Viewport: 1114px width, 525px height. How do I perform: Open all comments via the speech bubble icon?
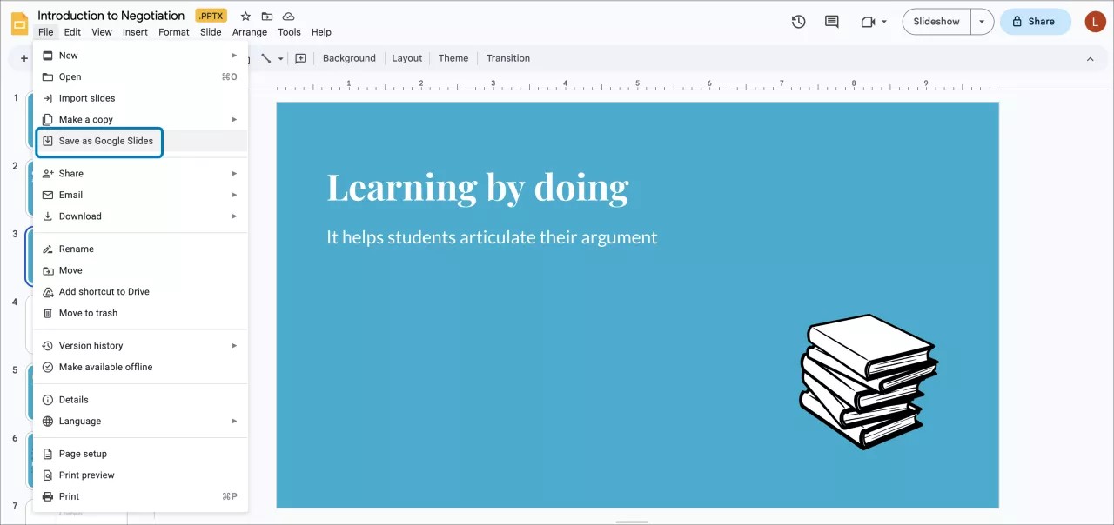[830, 22]
